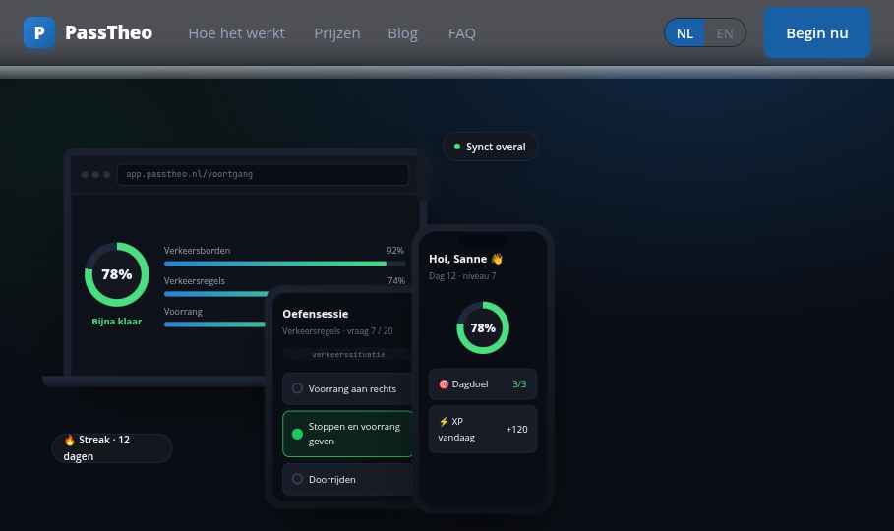Image resolution: width=894 pixels, height=531 pixels.
Task: Open the PassTheo brand name link
Action: pyautogui.click(x=108, y=33)
